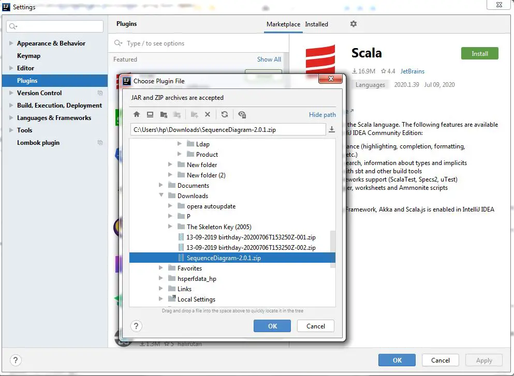Install the Scala plugin
Image resolution: width=514 pixels, height=376 pixels.
(x=480, y=53)
